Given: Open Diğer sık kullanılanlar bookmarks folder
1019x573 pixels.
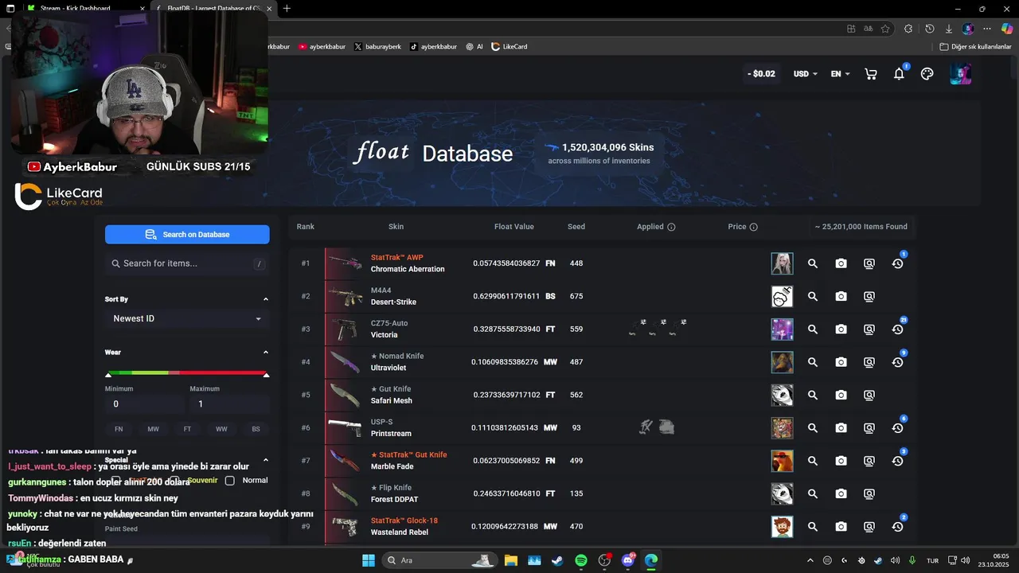Looking at the screenshot, I should (x=975, y=47).
